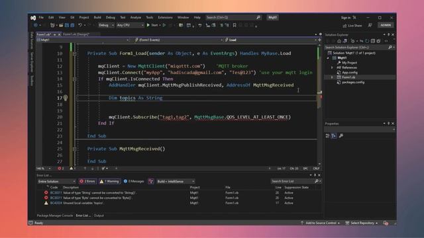Click Sign in
This screenshot has width=424, height=238.
[x=346, y=18]
